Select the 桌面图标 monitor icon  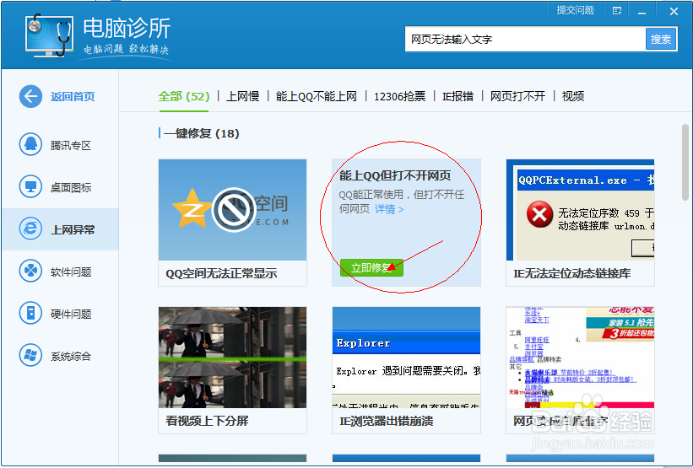coord(30,186)
